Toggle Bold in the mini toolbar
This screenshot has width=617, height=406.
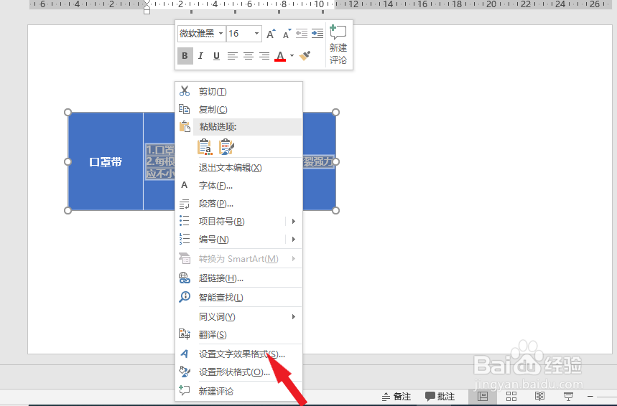(x=185, y=56)
